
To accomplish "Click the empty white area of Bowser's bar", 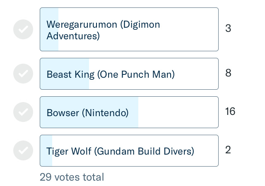I will pyautogui.click(x=178, y=112).
